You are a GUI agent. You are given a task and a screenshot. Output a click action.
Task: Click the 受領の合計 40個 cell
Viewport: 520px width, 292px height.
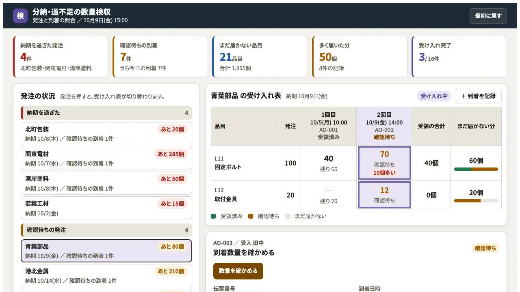(431, 163)
